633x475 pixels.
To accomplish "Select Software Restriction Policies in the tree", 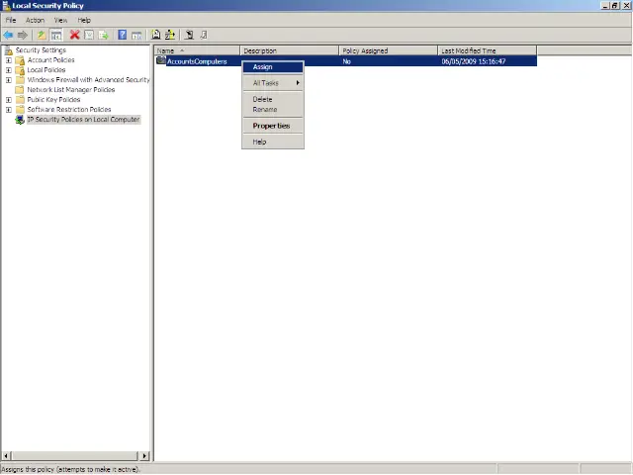I will click(69, 110).
